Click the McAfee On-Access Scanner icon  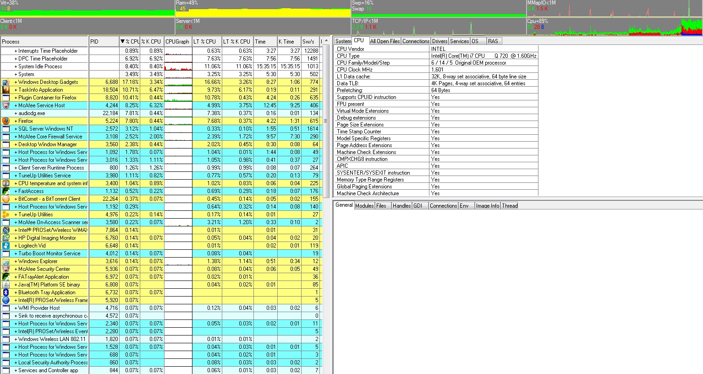point(6,222)
